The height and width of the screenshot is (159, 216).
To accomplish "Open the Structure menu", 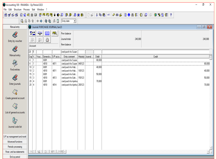I will [x=18, y=9].
